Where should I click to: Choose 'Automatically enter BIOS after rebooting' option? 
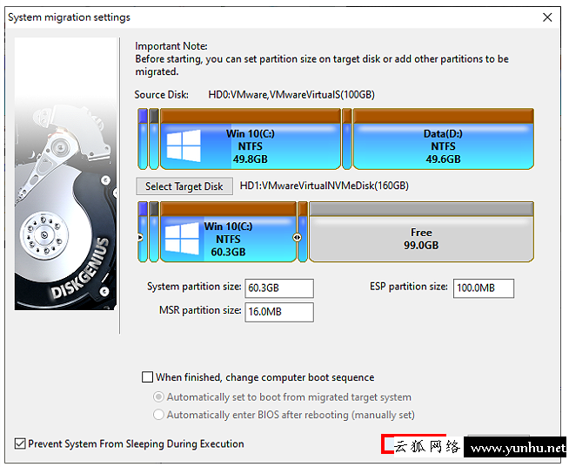click(x=158, y=415)
